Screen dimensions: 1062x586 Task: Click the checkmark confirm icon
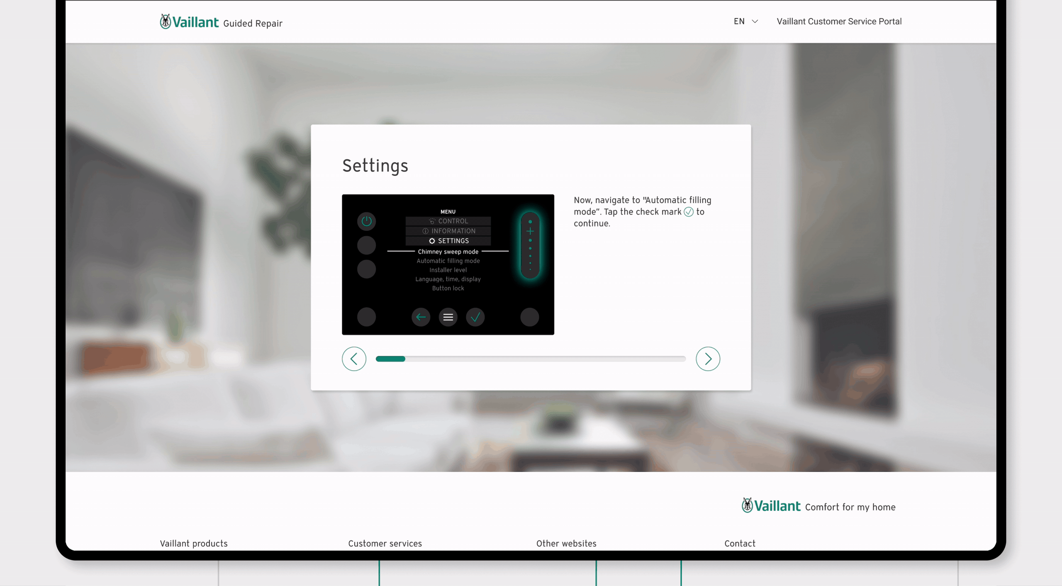[475, 317]
